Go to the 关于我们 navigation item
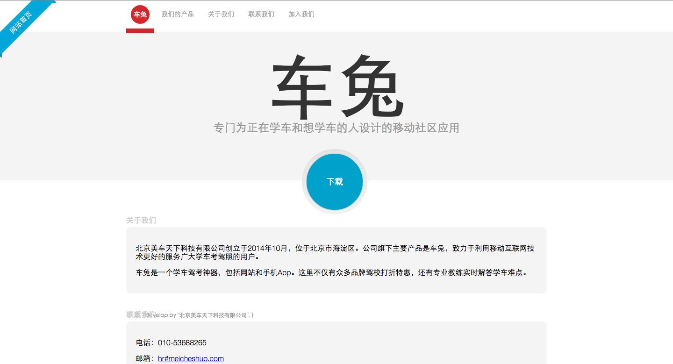This screenshot has width=673, height=364. click(221, 14)
